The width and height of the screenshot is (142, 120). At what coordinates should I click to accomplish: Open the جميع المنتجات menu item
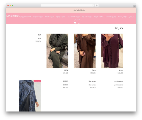[x=111, y=17]
